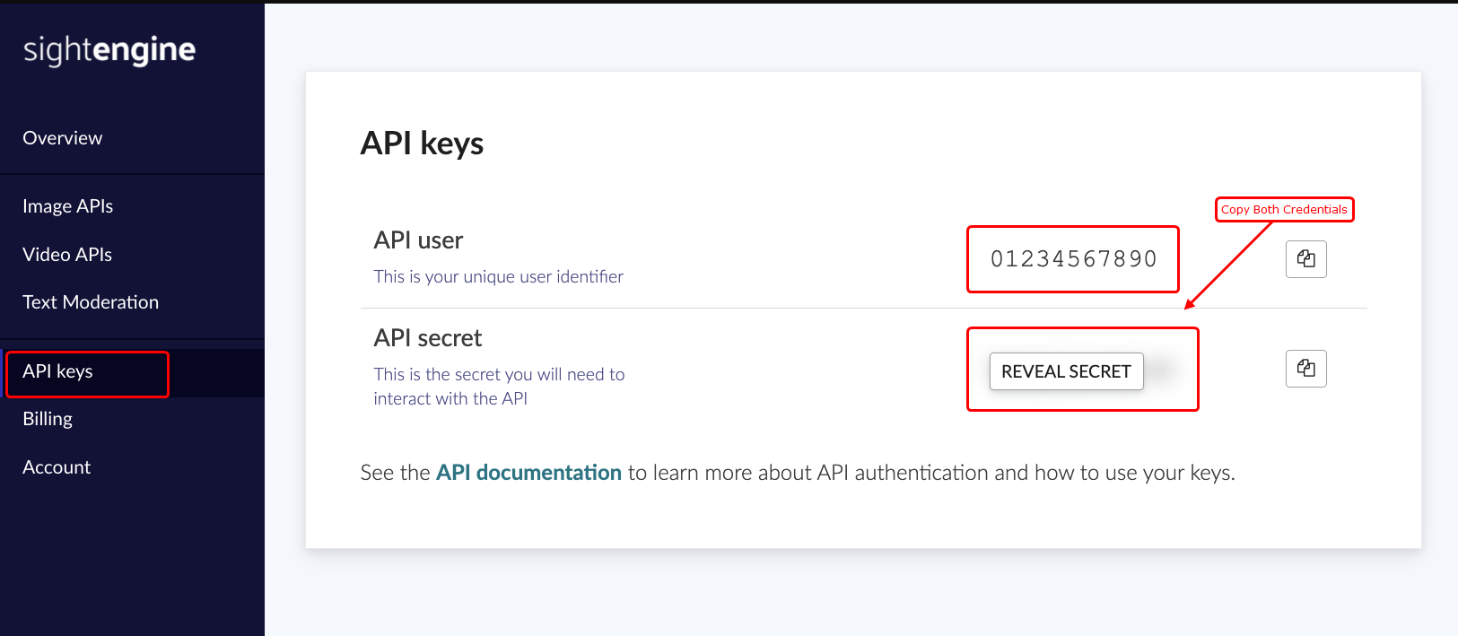
Task: Click the API user label
Action: tap(418, 240)
